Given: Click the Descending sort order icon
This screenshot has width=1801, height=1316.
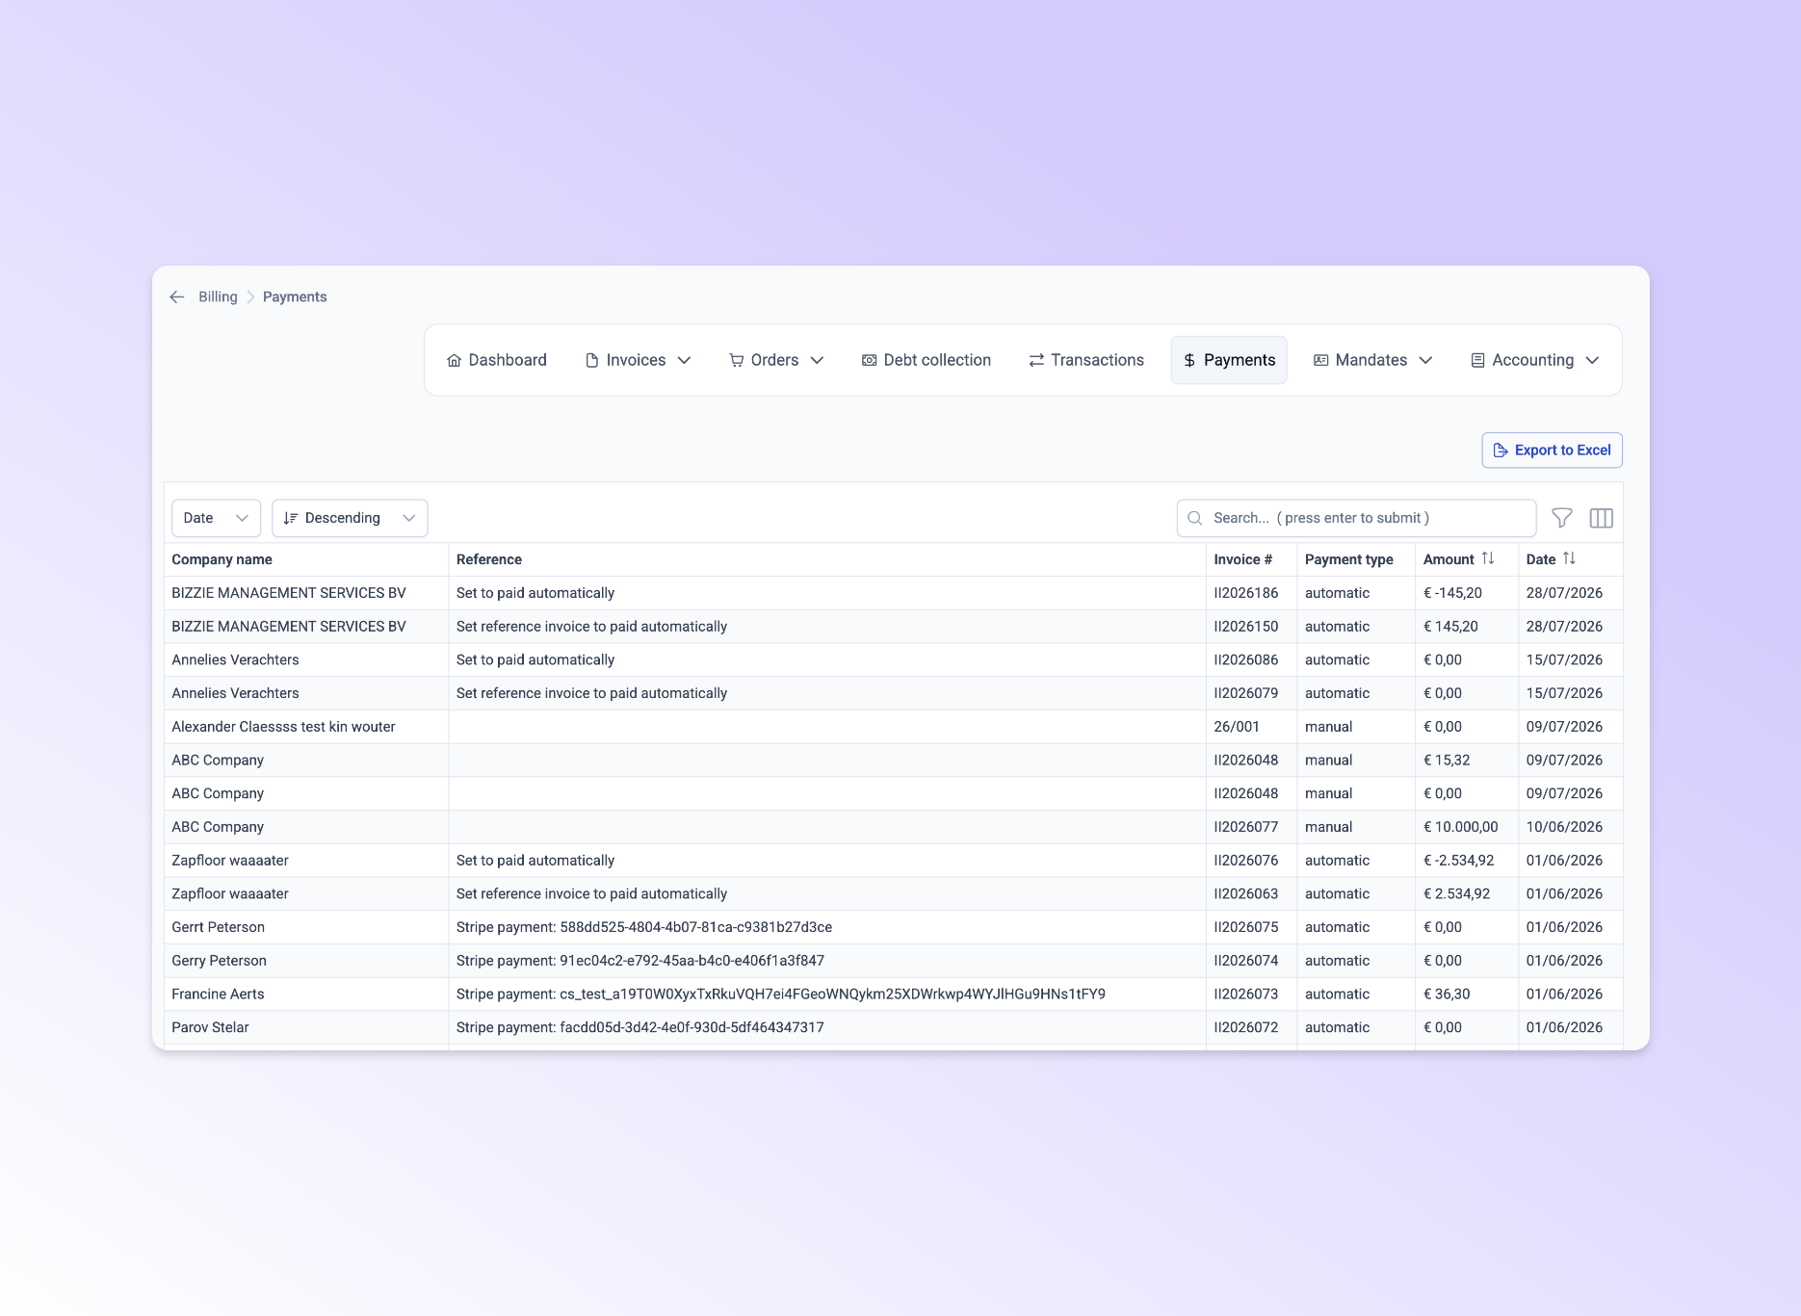Looking at the screenshot, I should coord(290,518).
